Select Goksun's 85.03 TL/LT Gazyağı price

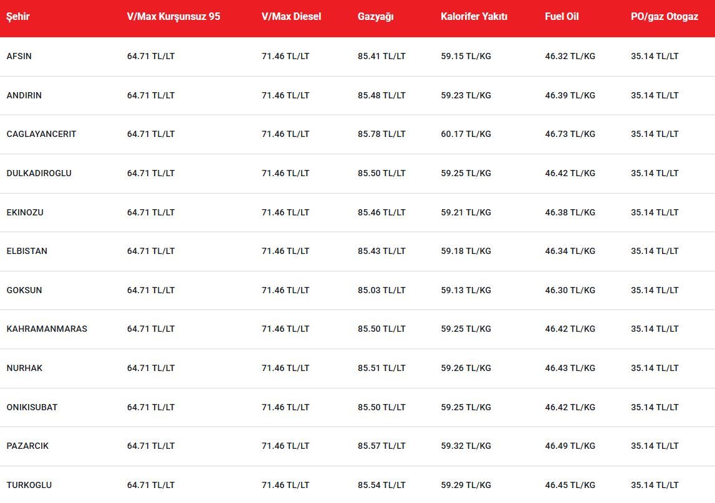381,290
